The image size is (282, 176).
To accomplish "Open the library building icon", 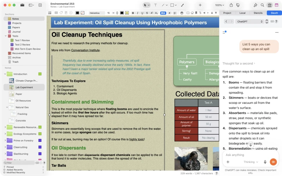I will [x=269, y=5].
